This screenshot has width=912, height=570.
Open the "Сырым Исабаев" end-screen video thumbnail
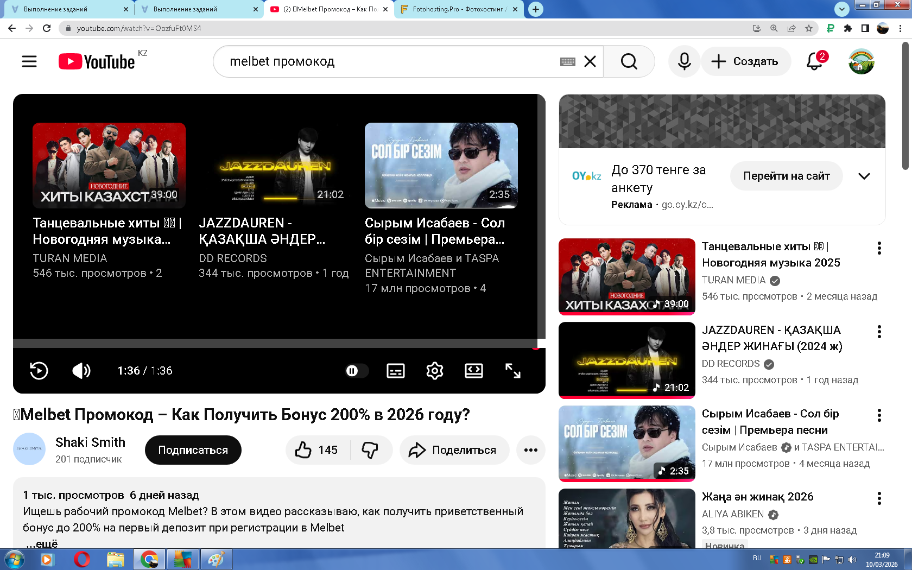coord(441,166)
